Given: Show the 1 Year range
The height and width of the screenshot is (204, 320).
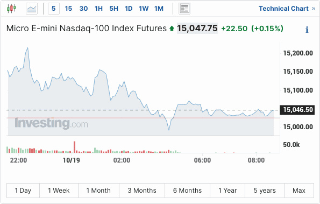Looking at the screenshot, I should 227,191.
